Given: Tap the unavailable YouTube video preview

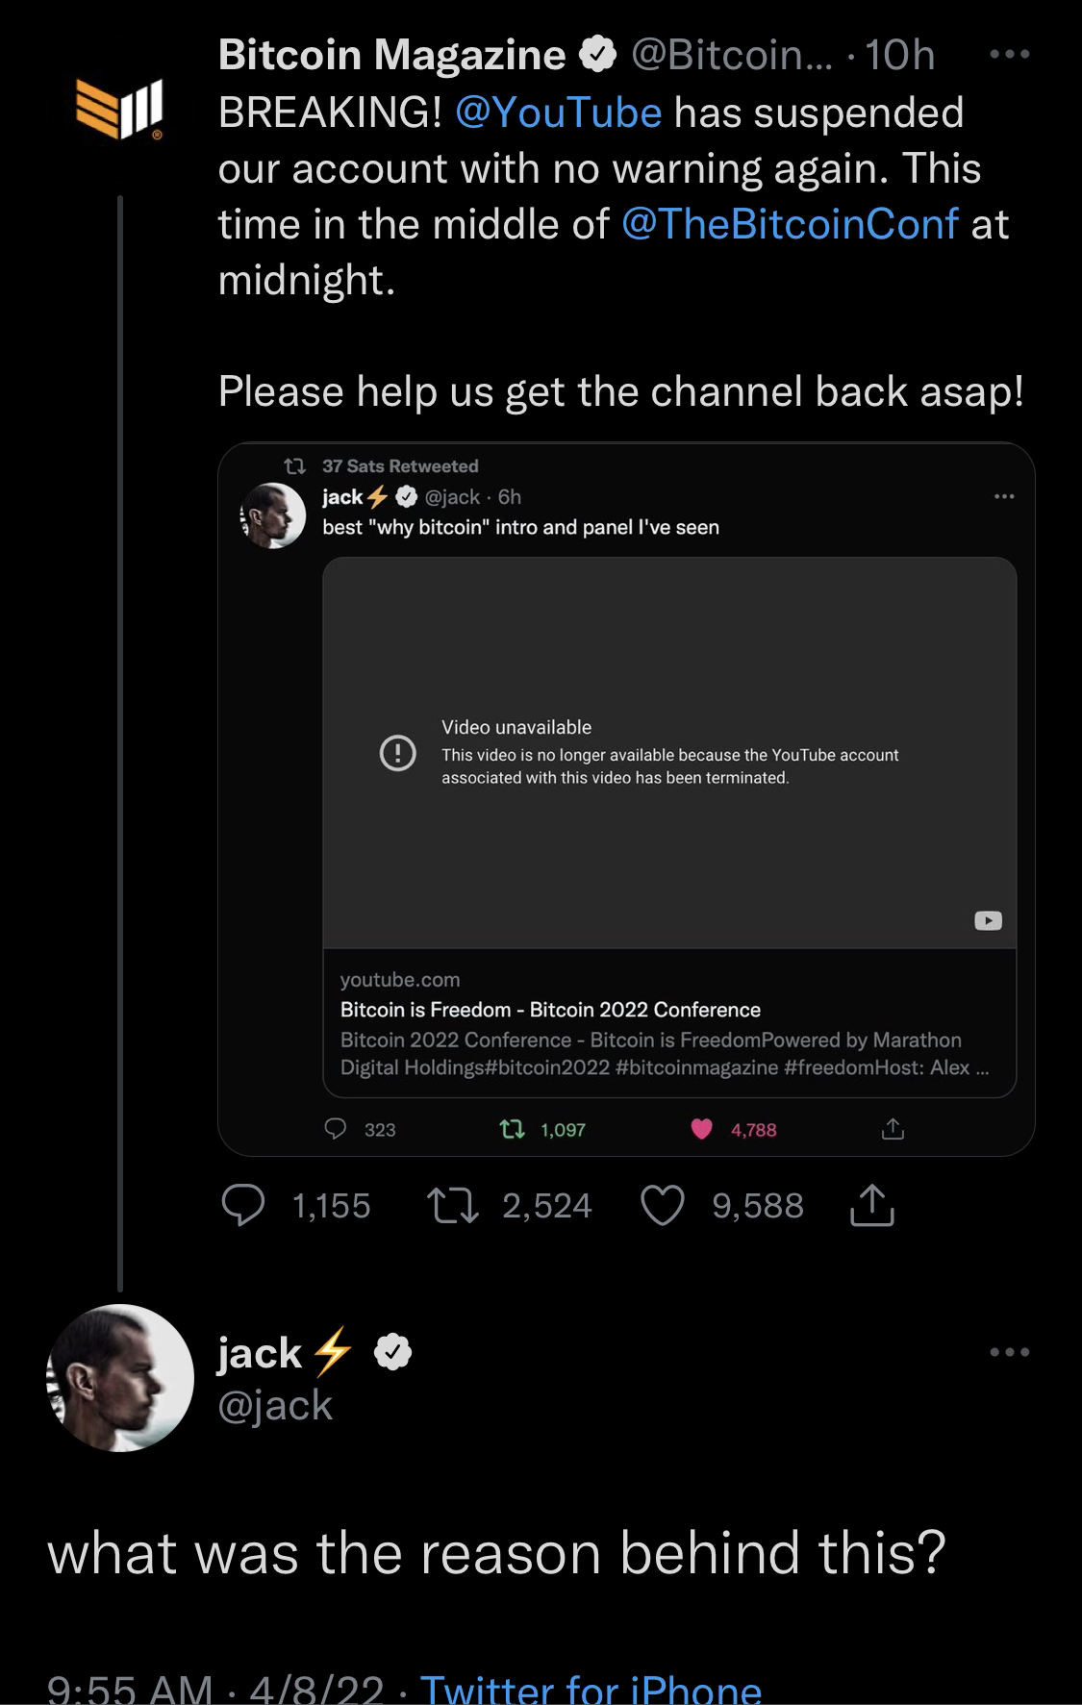Looking at the screenshot, I should coord(669,753).
